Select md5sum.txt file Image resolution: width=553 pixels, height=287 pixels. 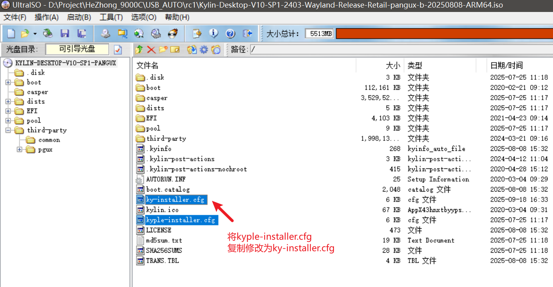[164, 240]
